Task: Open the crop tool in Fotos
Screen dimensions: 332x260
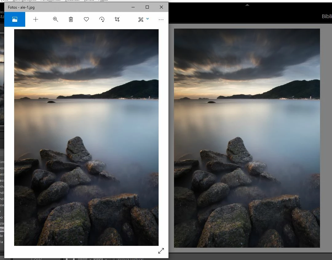Action: 117,19
